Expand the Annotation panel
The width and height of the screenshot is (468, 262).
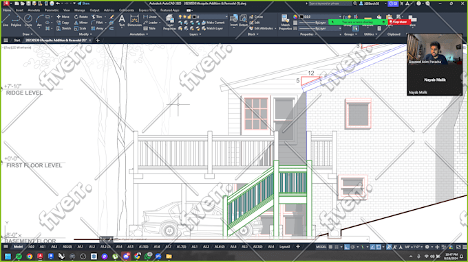pyautogui.click(x=139, y=34)
